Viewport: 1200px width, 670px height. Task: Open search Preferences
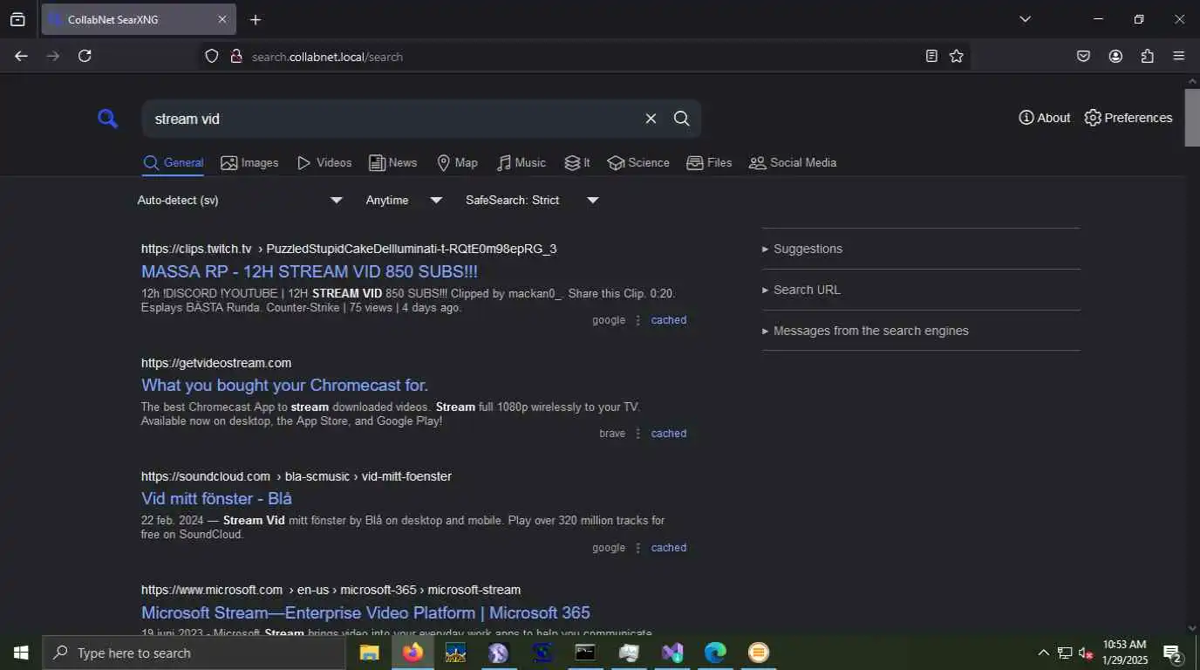point(1128,118)
